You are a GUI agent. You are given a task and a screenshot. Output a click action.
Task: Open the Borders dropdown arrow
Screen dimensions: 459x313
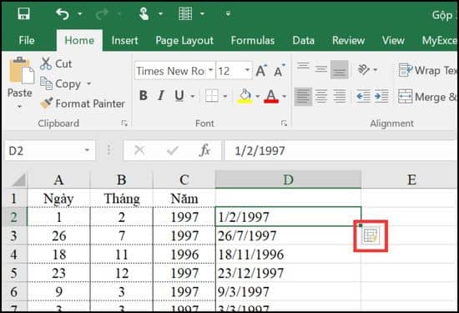tap(225, 96)
